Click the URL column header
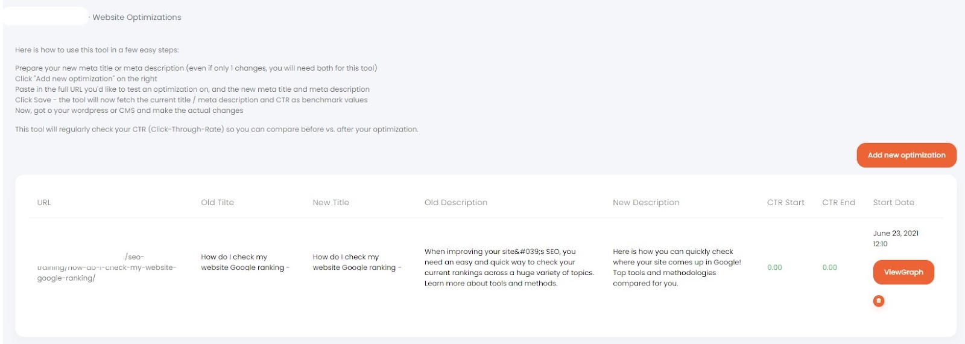Image resolution: width=965 pixels, height=344 pixels. (x=44, y=203)
